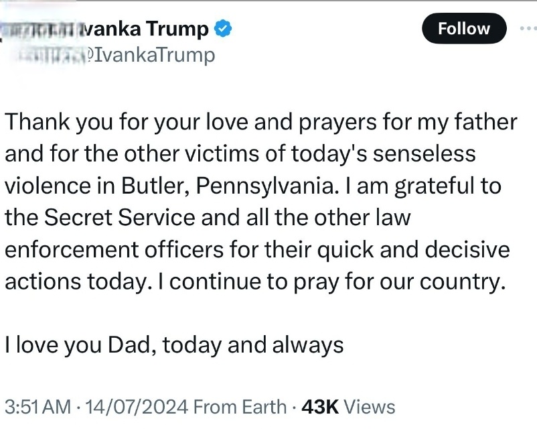Click the @IvankaTrump handle

click(x=155, y=55)
